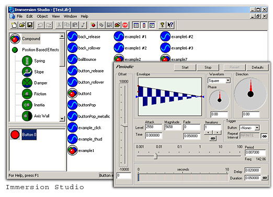The height and width of the screenshot is (197, 273).
Task: Open the View menu
Action: 56,16
